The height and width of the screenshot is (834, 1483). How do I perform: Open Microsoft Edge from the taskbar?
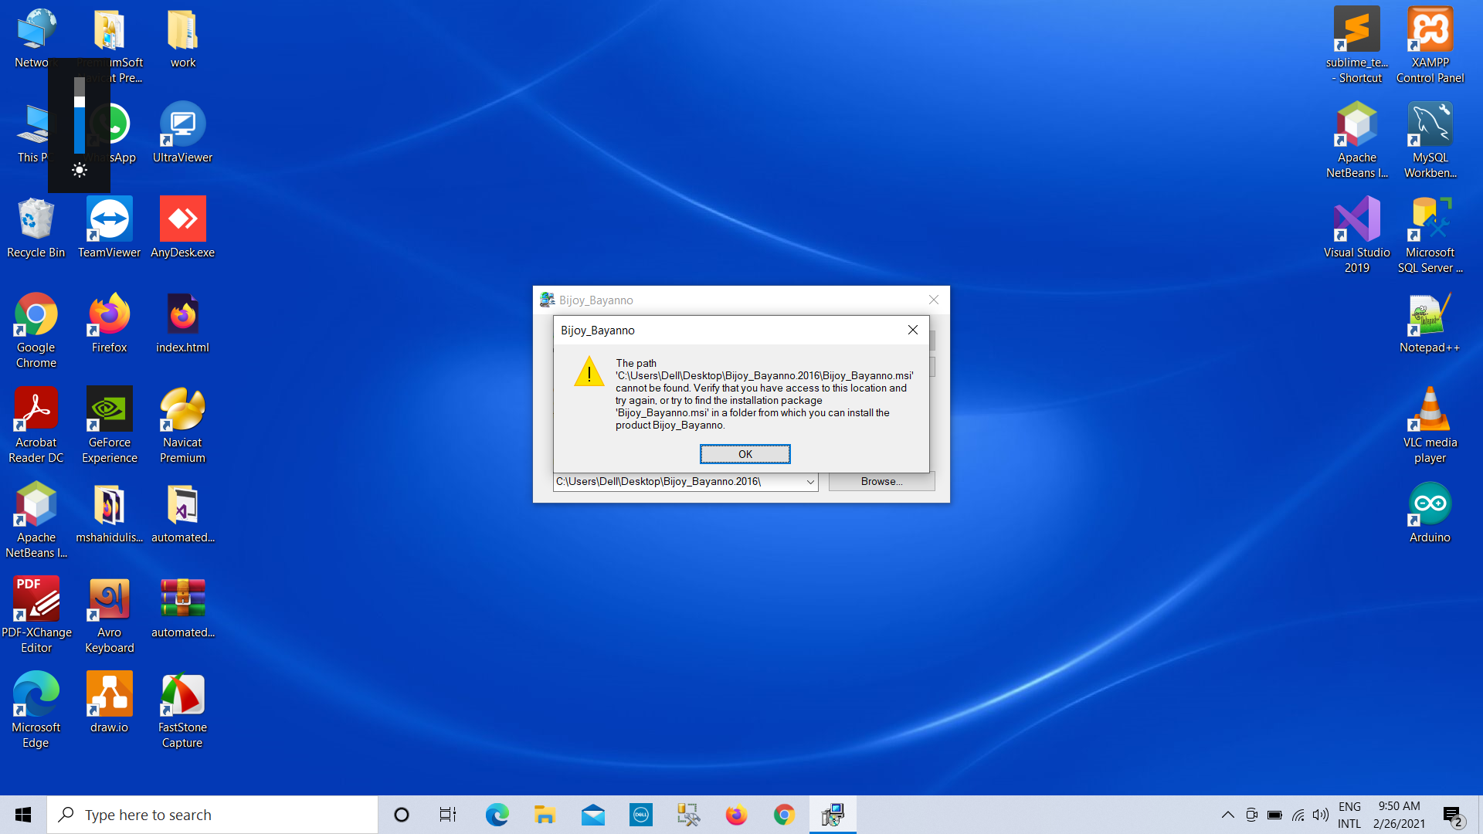click(x=497, y=815)
